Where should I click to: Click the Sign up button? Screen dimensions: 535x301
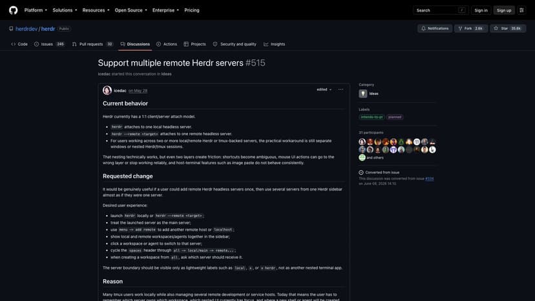(503, 10)
